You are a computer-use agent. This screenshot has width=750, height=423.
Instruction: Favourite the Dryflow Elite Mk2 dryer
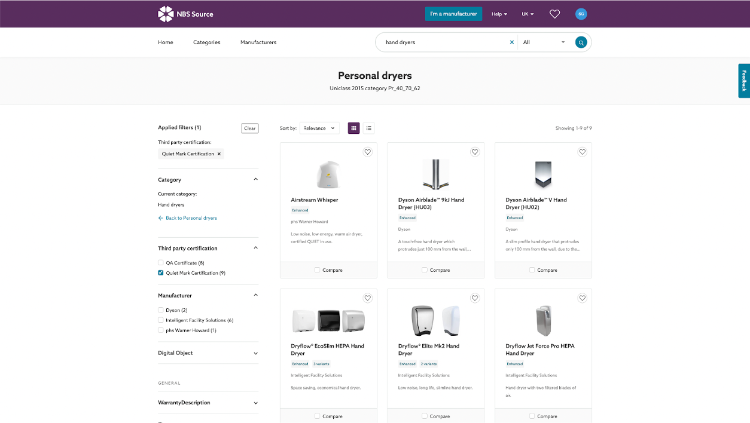pos(475,298)
